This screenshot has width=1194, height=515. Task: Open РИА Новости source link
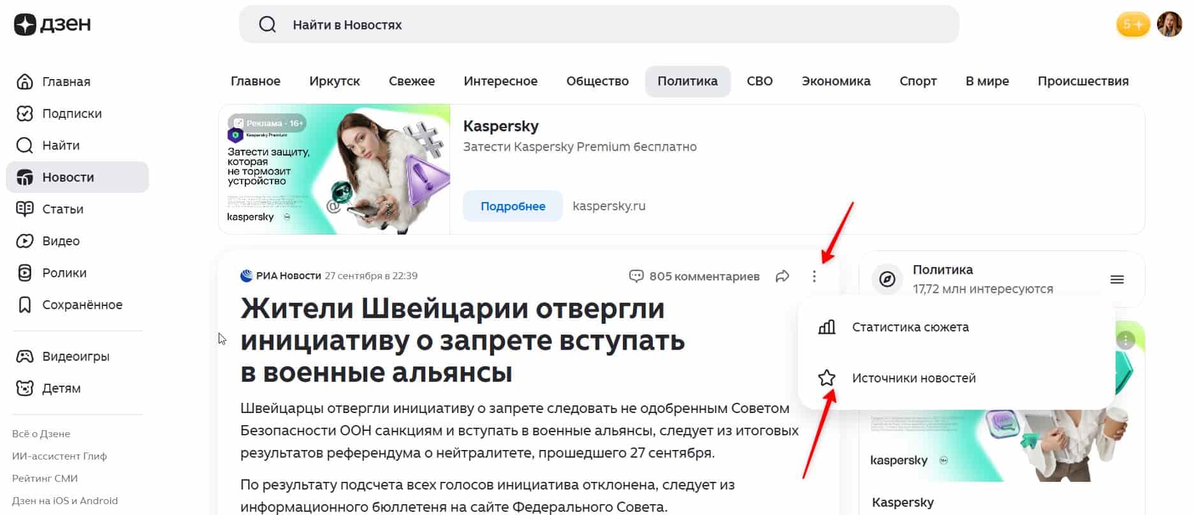(x=280, y=276)
